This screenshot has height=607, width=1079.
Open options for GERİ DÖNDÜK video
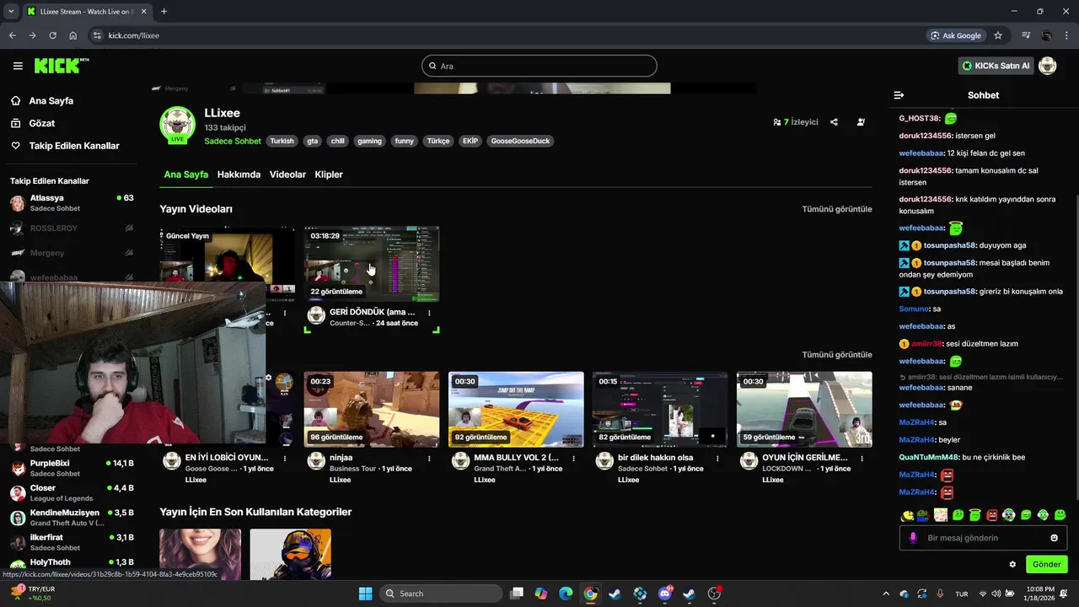pos(429,313)
